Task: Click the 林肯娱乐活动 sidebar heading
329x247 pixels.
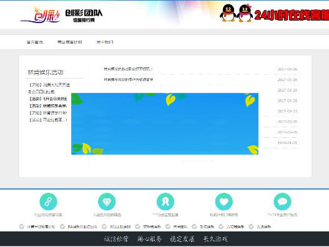Action: (x=46, y=72)
